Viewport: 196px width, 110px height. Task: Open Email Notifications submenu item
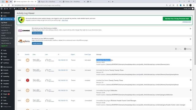[6, 25]
